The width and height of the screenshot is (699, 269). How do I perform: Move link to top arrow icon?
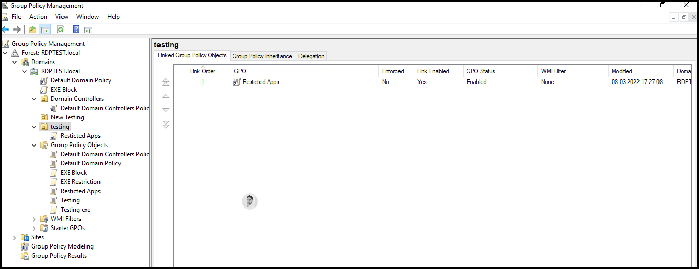coord(165,82)
